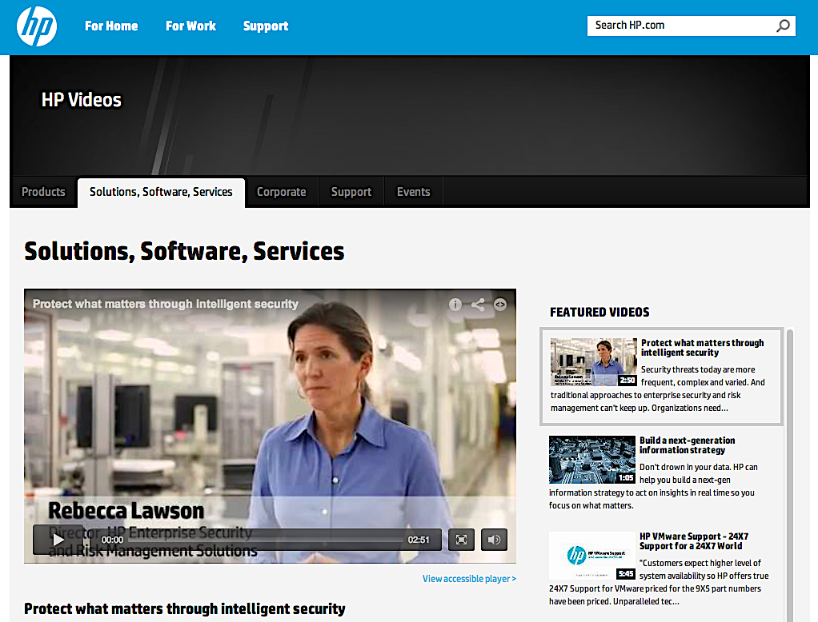This screenshot has width=818, height=622.
Task: Enter fullscreen mode in video player
Action: tap(461, 540)
